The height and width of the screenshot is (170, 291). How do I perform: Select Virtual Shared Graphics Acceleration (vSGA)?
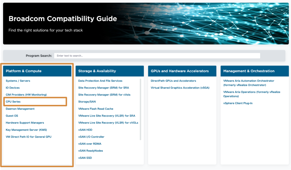point(180,88)
